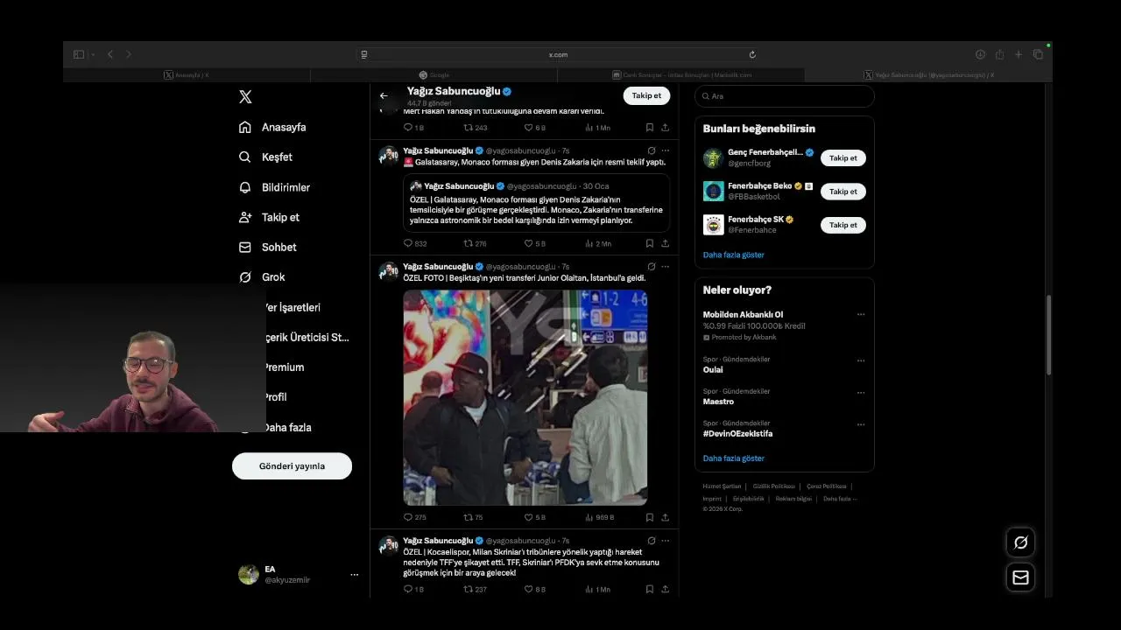Open Sohbet messages in the sidebar
Screen dimensions: 1121x630
pyautogui.click(x=268, y=247)
